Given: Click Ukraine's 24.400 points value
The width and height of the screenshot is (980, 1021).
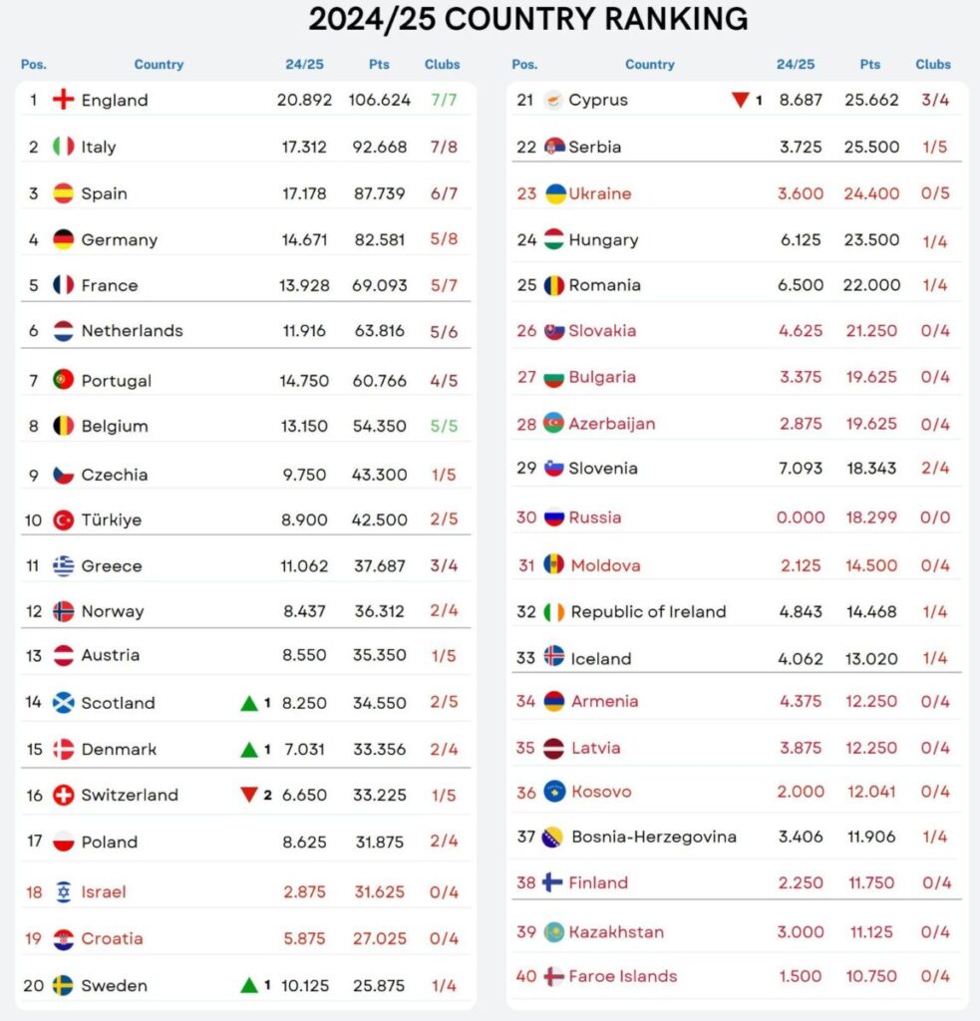Looking at the screenshot, I should click(871, 193).
